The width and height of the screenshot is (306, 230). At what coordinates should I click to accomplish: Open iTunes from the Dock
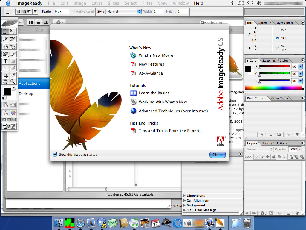pyautogui.click(x=134, y=223)
